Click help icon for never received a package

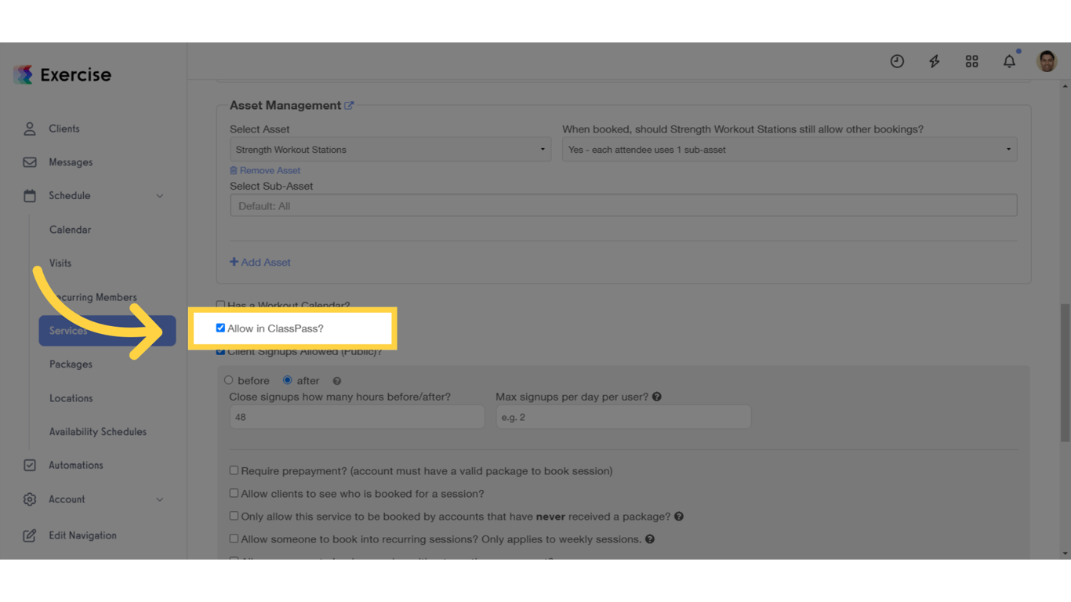coord(679,517)
